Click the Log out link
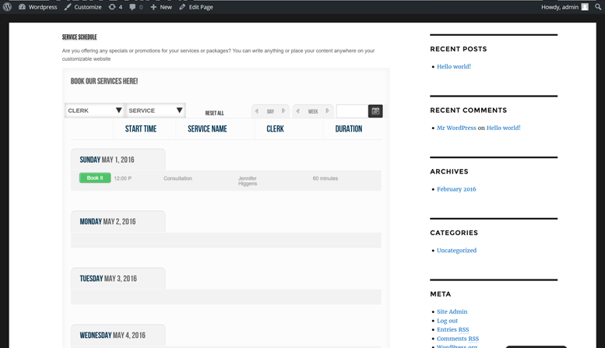This screenshot has width=605, height=348. 447,321
